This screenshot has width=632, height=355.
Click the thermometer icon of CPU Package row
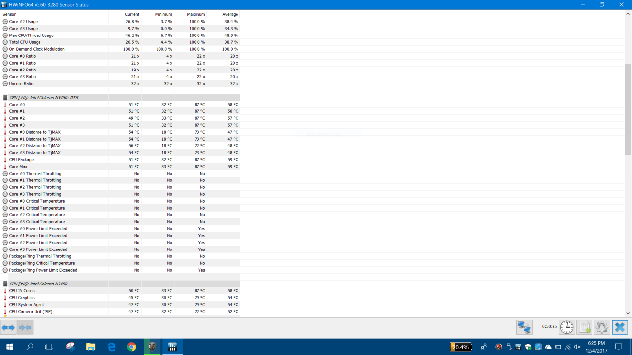coord(5,160)
